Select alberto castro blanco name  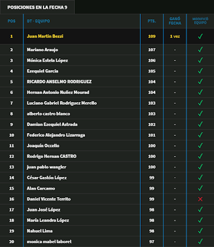pos(48,114)
